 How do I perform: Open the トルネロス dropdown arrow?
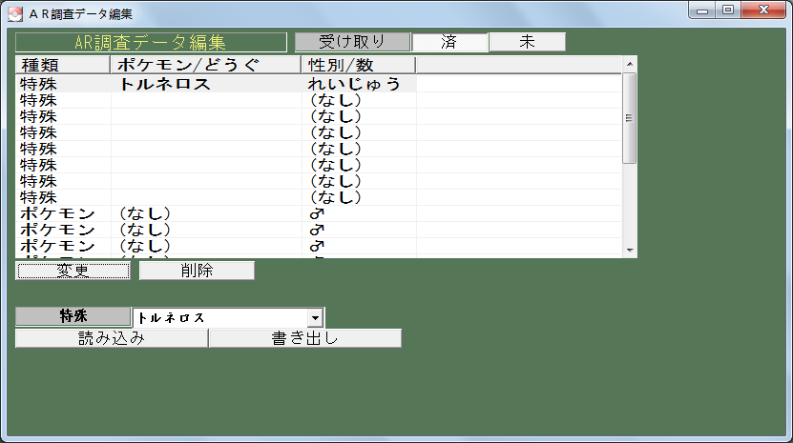point(315,318)
